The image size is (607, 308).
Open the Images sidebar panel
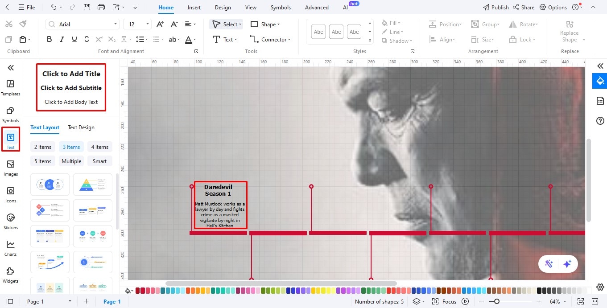click(10, 168)
